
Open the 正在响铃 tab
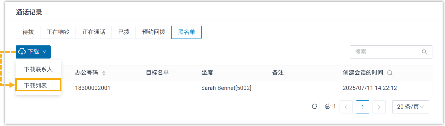pos(58,32)
